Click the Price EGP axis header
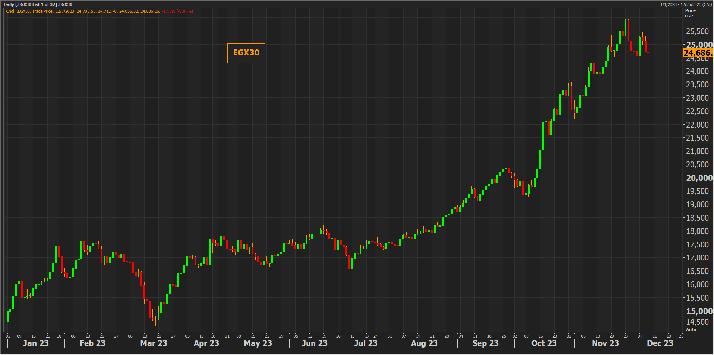The image size is (714, 355). 690,13
